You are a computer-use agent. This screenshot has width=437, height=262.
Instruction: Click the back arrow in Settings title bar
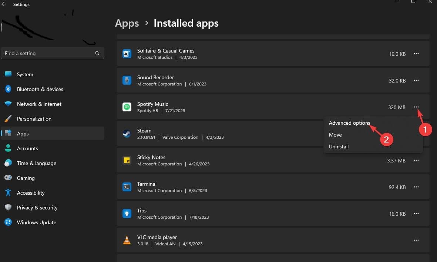pyautogui.click(x=4, y=4)
